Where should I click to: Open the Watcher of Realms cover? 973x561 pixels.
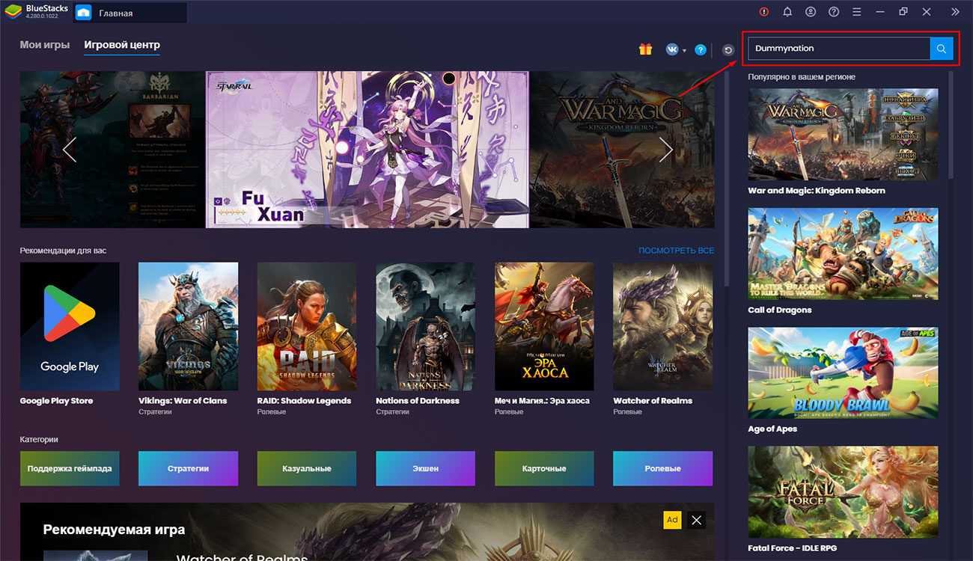pyautogui.click(x=663, y=326)
